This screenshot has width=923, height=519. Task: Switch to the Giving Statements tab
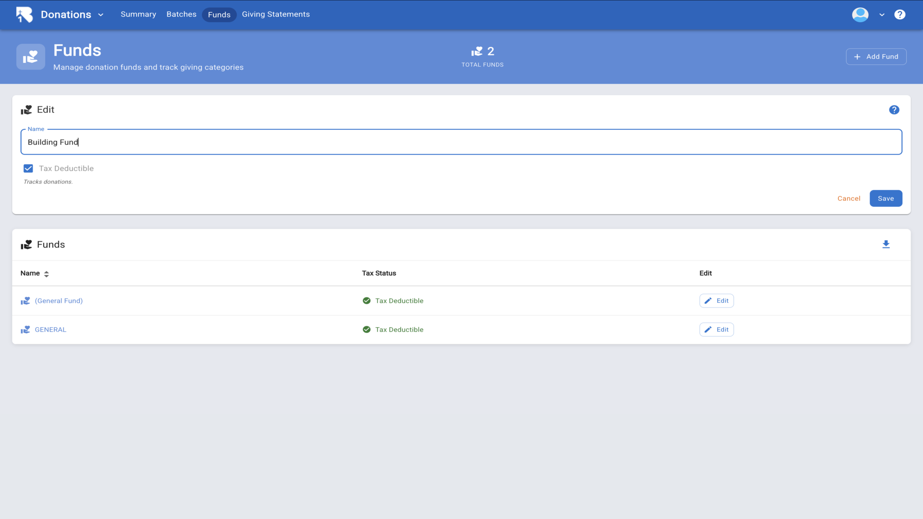275,14
